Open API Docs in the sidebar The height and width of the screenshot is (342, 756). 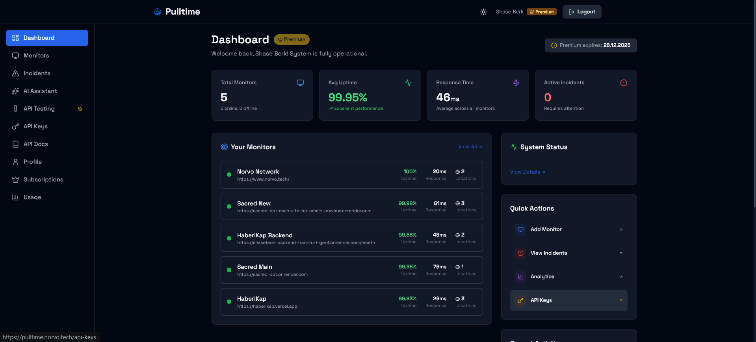tap(47, 144)
